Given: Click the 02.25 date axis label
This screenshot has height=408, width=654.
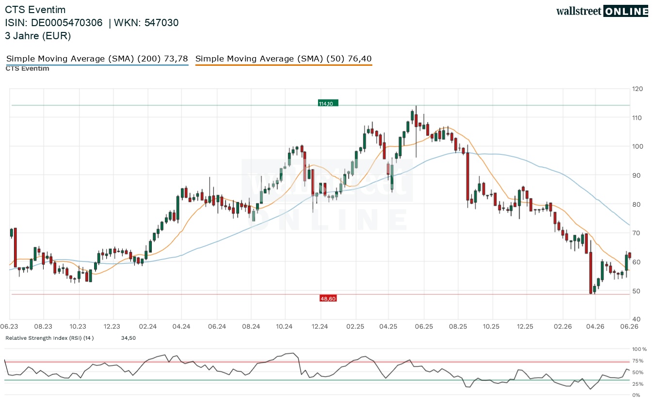Looking at the screenshot, I should (355, 327).
